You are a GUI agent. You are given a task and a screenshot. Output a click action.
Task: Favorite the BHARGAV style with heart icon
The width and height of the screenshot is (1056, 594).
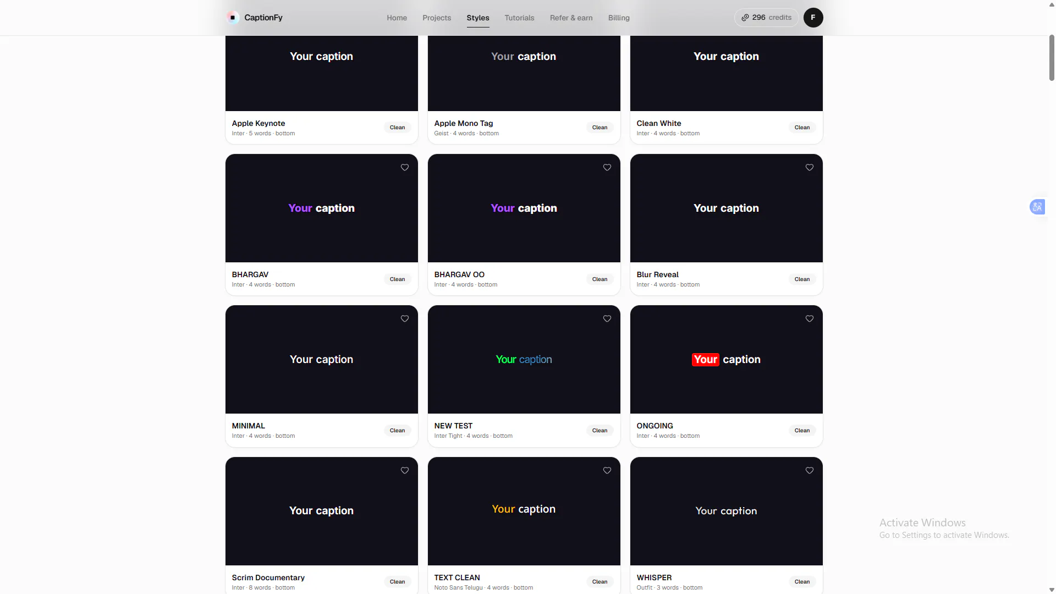405,167
